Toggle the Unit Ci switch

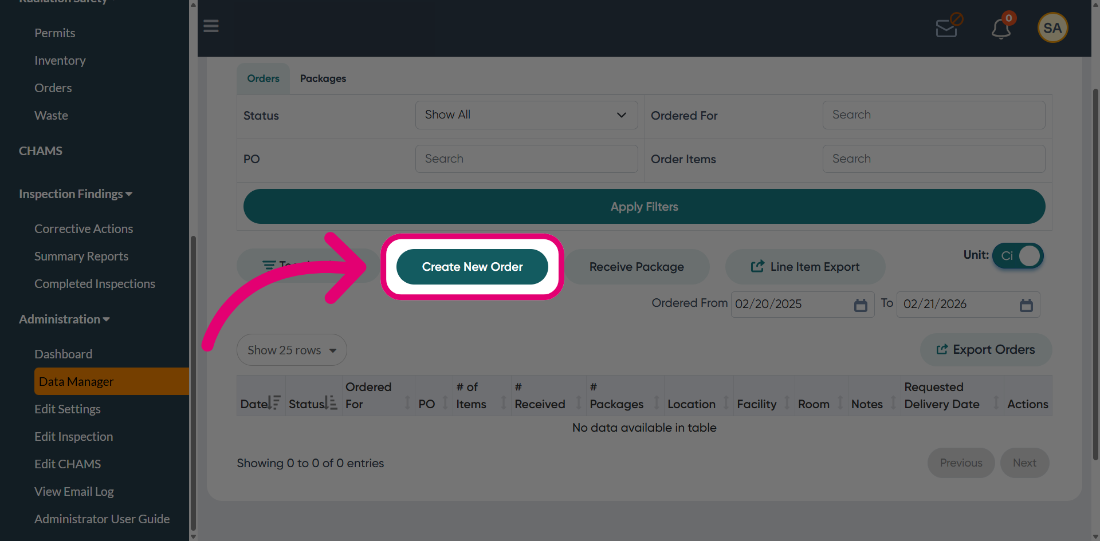1018,256
